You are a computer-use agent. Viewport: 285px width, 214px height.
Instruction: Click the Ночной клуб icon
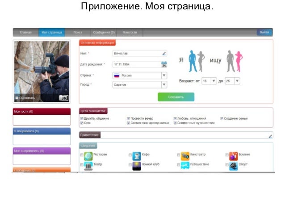pos(137,166)
